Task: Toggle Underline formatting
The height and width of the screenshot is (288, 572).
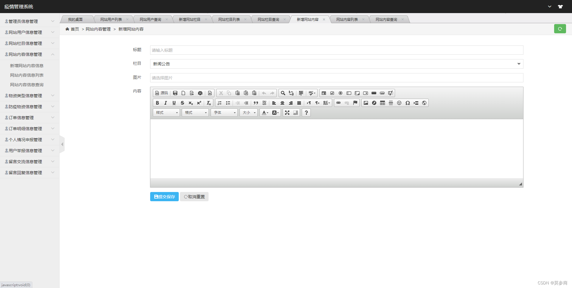Action: [x=174, y=103]
